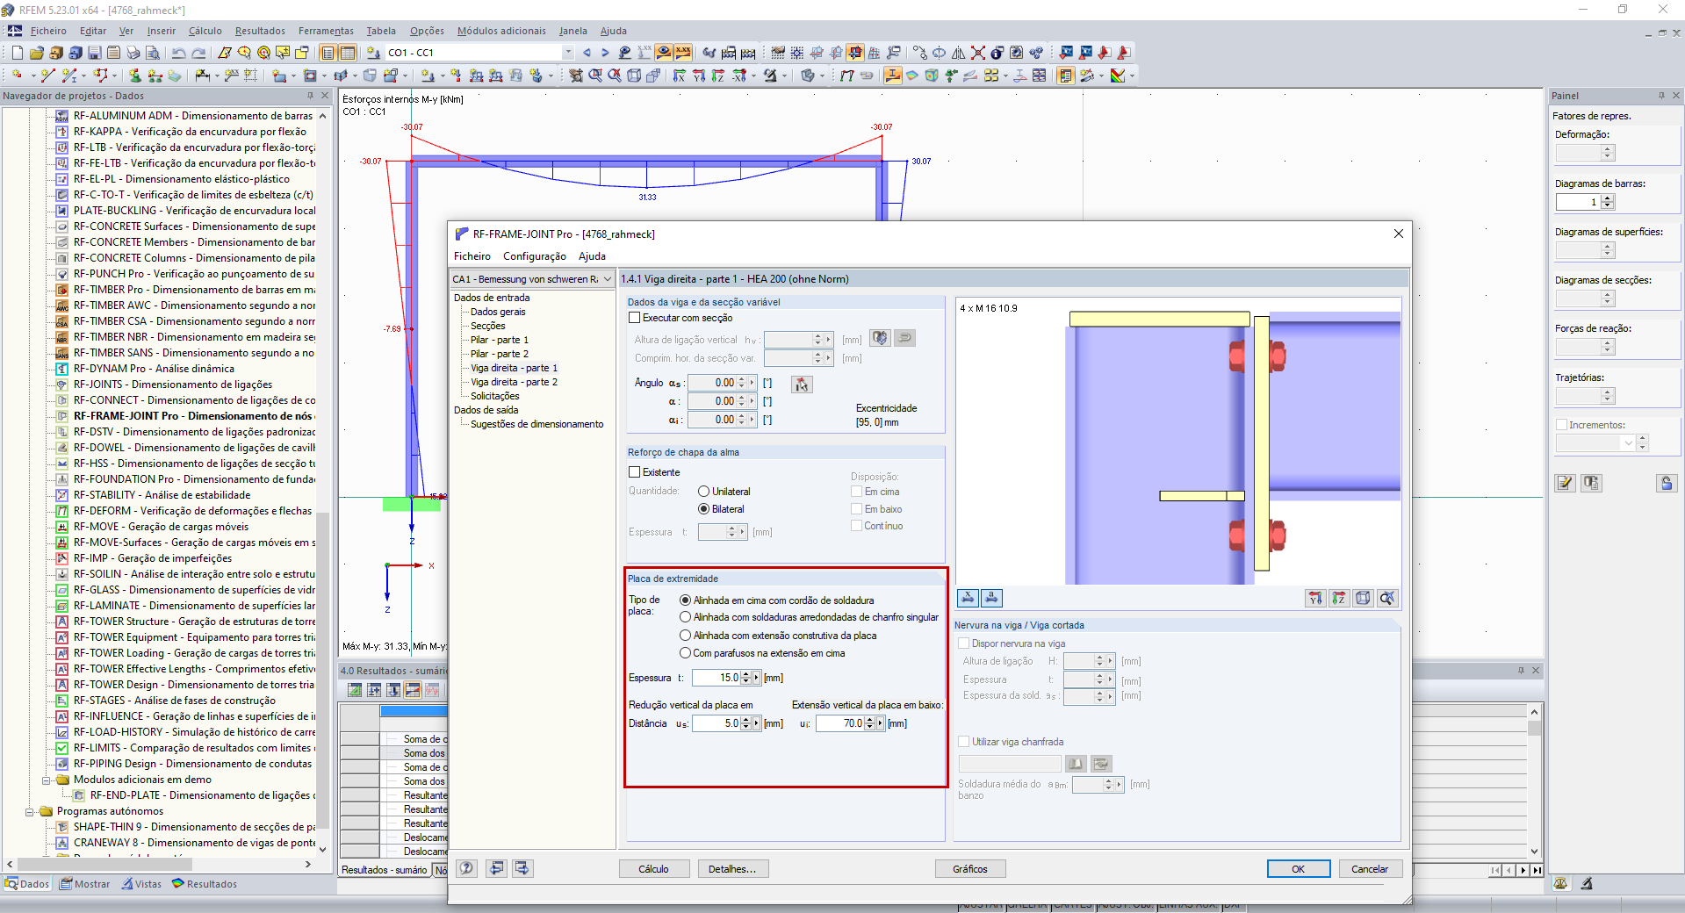The height and width of the screenshot is (913, 1685).
Task: Collapse the Modulos adicionais em demo node
Action: (47, 780)
